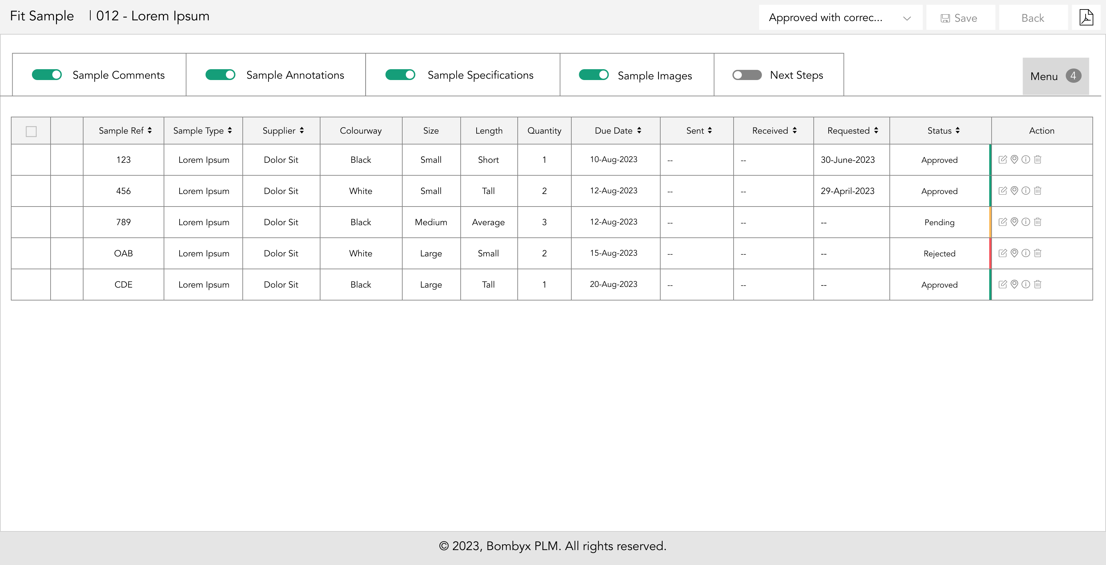Click the trash icon in row 456
The height and width of the screenshot is (565, 1106).
click(1038, 191)
